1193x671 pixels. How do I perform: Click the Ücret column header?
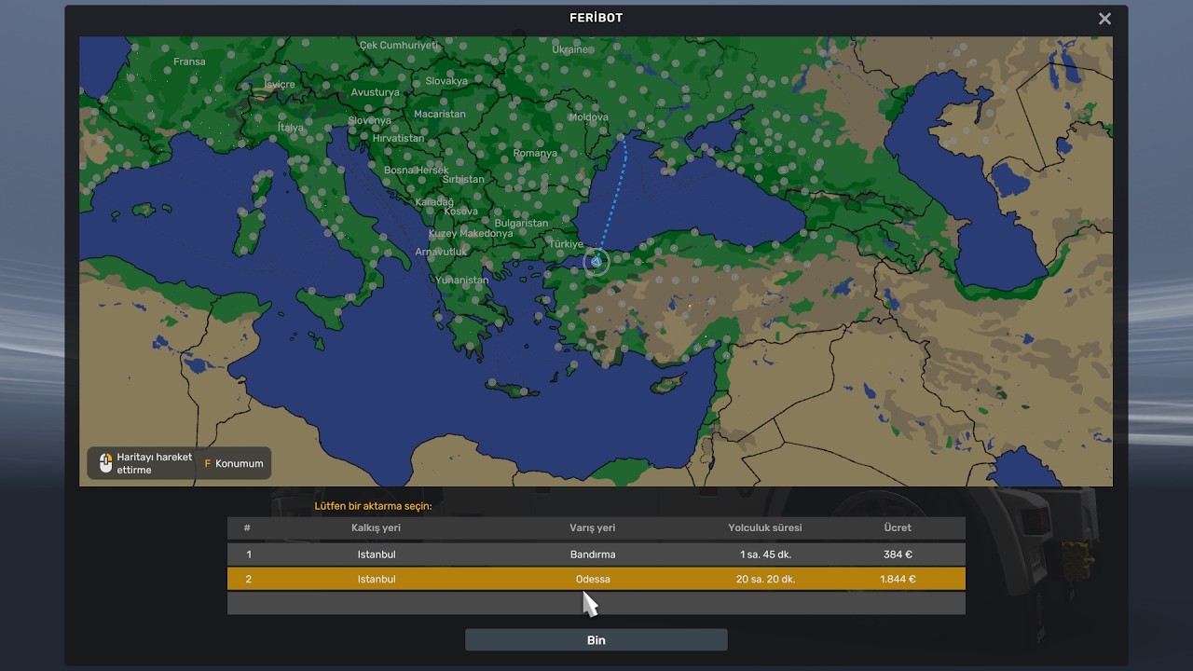(898, 527)
